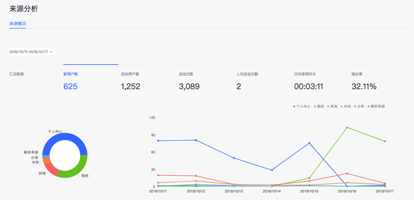Switch to the 来源概况 tab

click(18, 24)
